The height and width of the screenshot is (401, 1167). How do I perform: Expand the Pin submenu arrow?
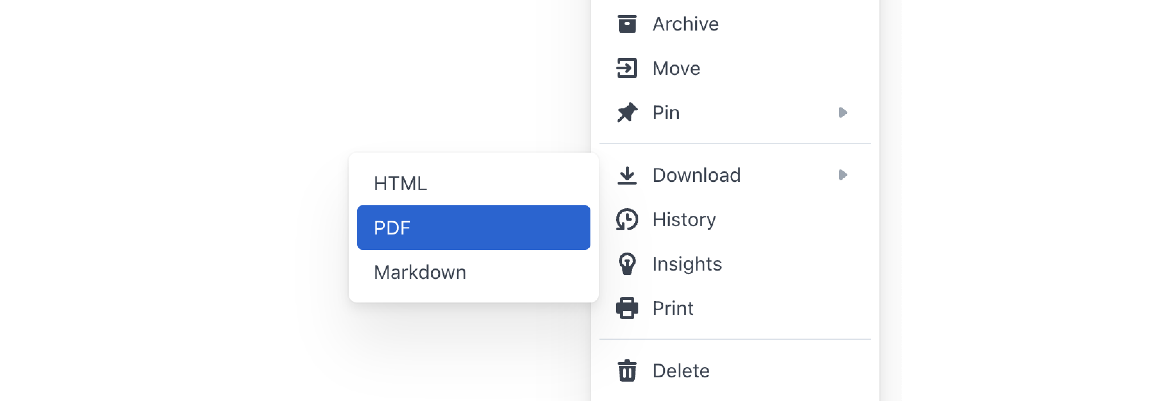point(843,112)
